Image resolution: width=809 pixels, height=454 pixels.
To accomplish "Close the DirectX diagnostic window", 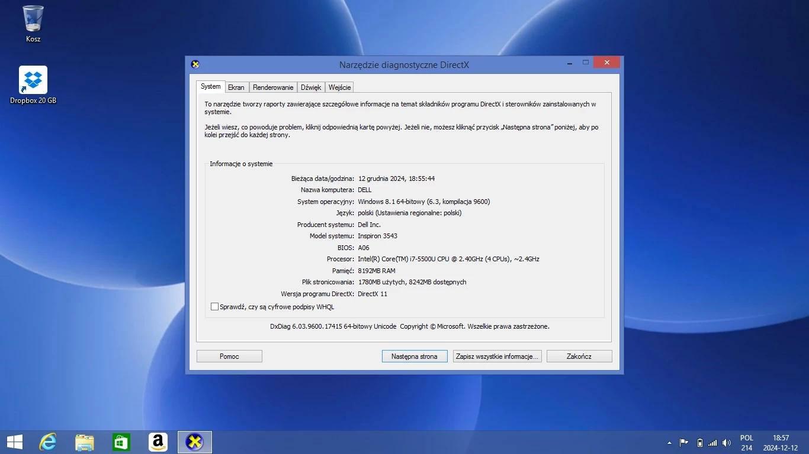I will pyautogui.click(x=607, y=62).
